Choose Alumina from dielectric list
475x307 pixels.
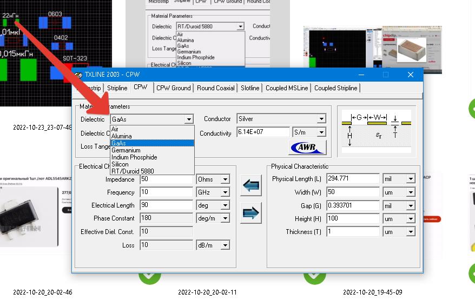point(152,136)
